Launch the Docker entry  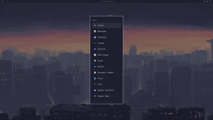pos(106,67)
